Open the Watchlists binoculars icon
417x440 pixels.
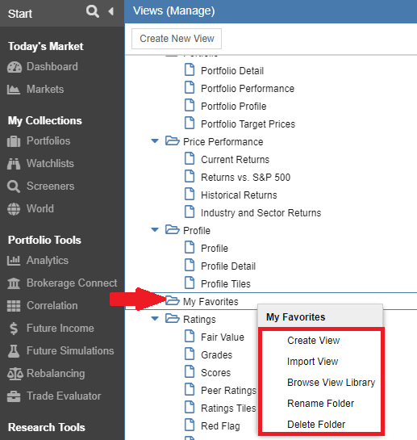pyautogui.click(x=14, y=164)
